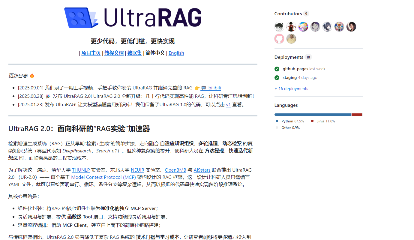
Task: Click the green check icon beside staging
Action: [277, 77]
